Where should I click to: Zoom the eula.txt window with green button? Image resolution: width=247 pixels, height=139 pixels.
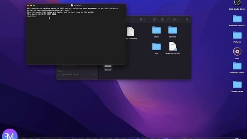click(x=34, y=5)
